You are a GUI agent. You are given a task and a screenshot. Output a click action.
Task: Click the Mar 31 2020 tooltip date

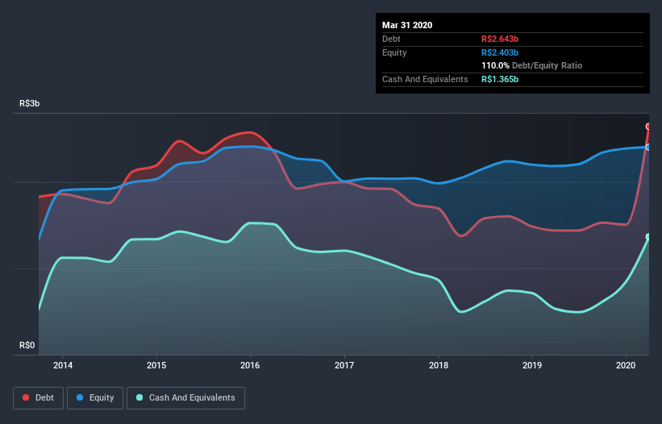point(407,25)
